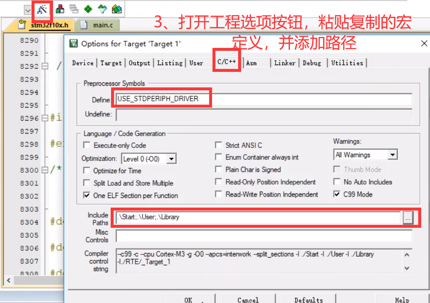Viewport: 430px width, 303px height.
Task: Click the Cancel button
Action: (248, 300)
